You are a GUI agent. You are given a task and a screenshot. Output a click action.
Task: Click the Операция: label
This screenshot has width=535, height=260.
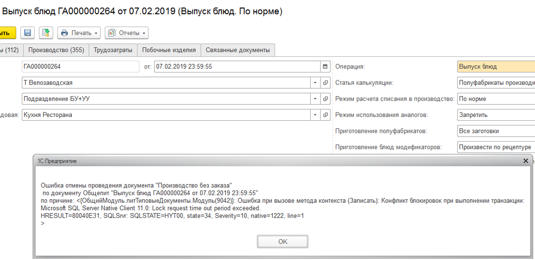pos(350,67)
